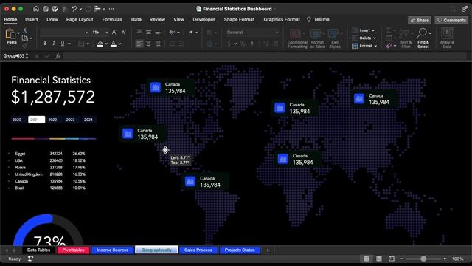The height and width of the screenshot is (266, 472).
Task: Switch to the Pivottables sheet tab
Action: [x=73, y=250]
